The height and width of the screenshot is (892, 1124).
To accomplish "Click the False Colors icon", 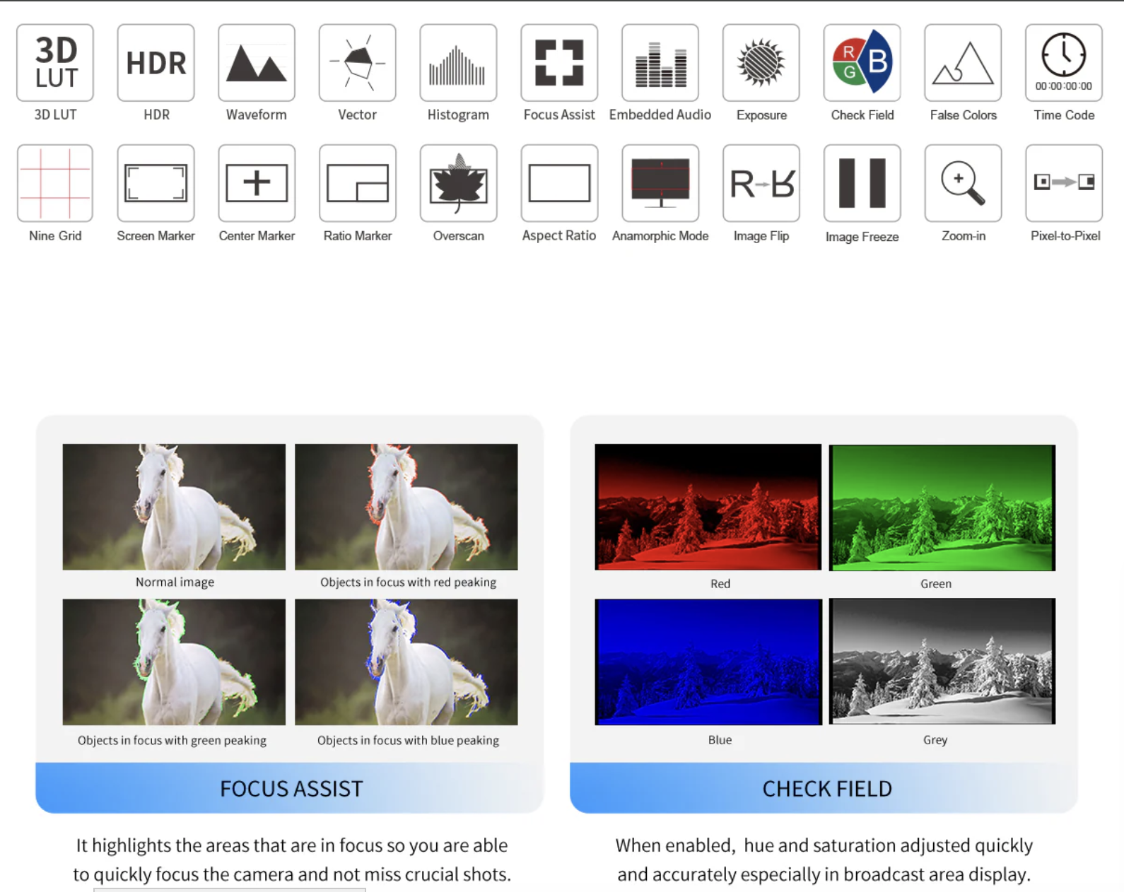I will coord(963,63).
